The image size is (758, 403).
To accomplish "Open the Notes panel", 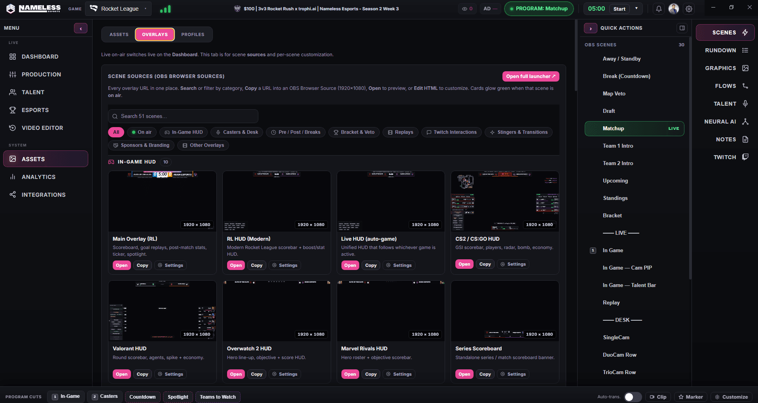I will coord(726,139).
